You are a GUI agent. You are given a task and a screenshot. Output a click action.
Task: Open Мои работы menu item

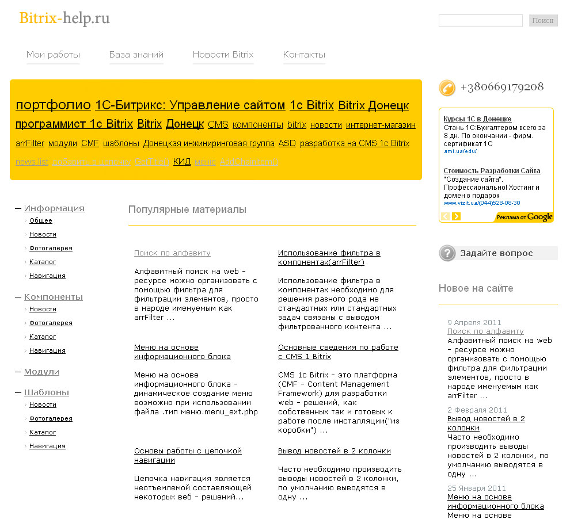pyautogui.click(x=53, y=55)
